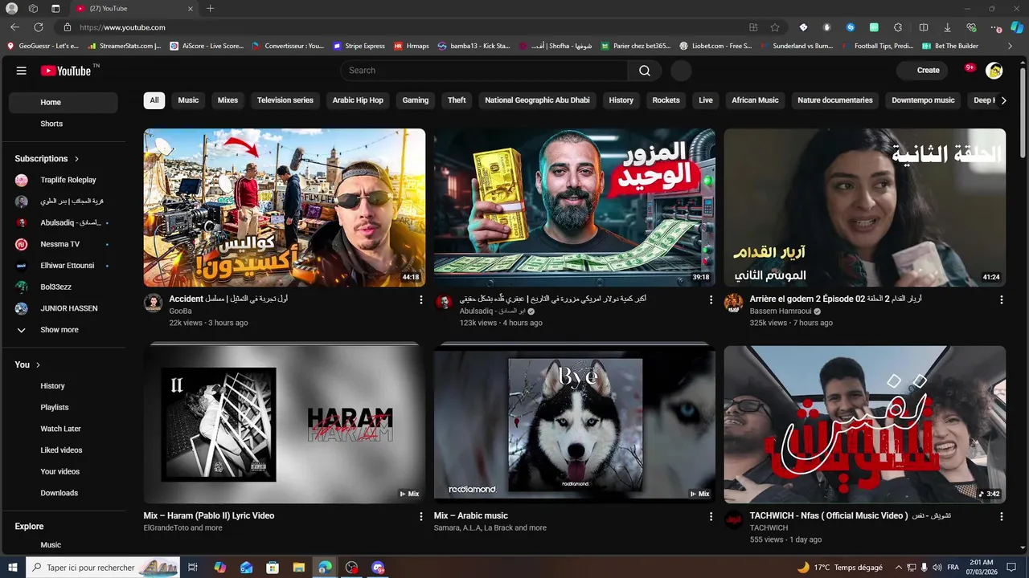This screenshot has height=578, width=1029.
Task: Open Task View on the taskbar
Action: [193, 568]
